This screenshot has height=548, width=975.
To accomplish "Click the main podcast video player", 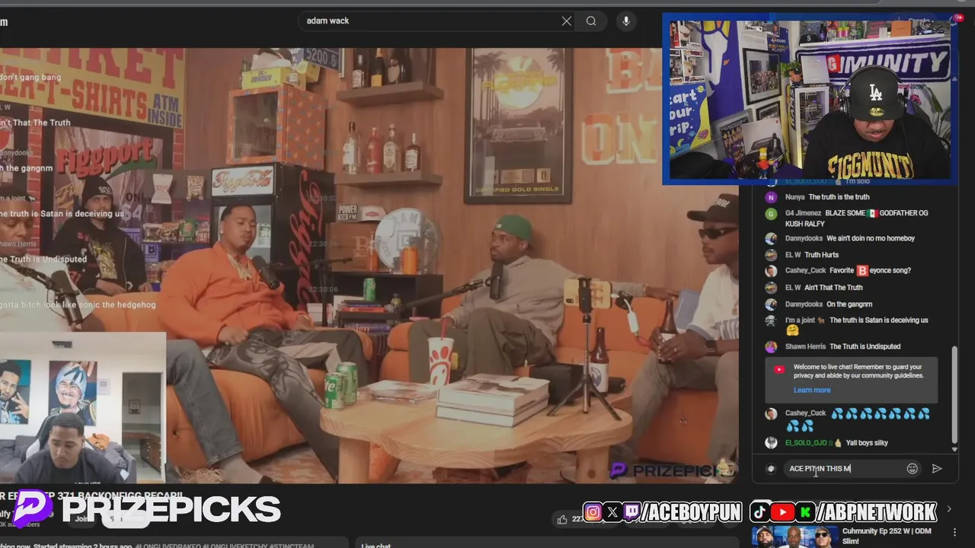I will [369, 265].
